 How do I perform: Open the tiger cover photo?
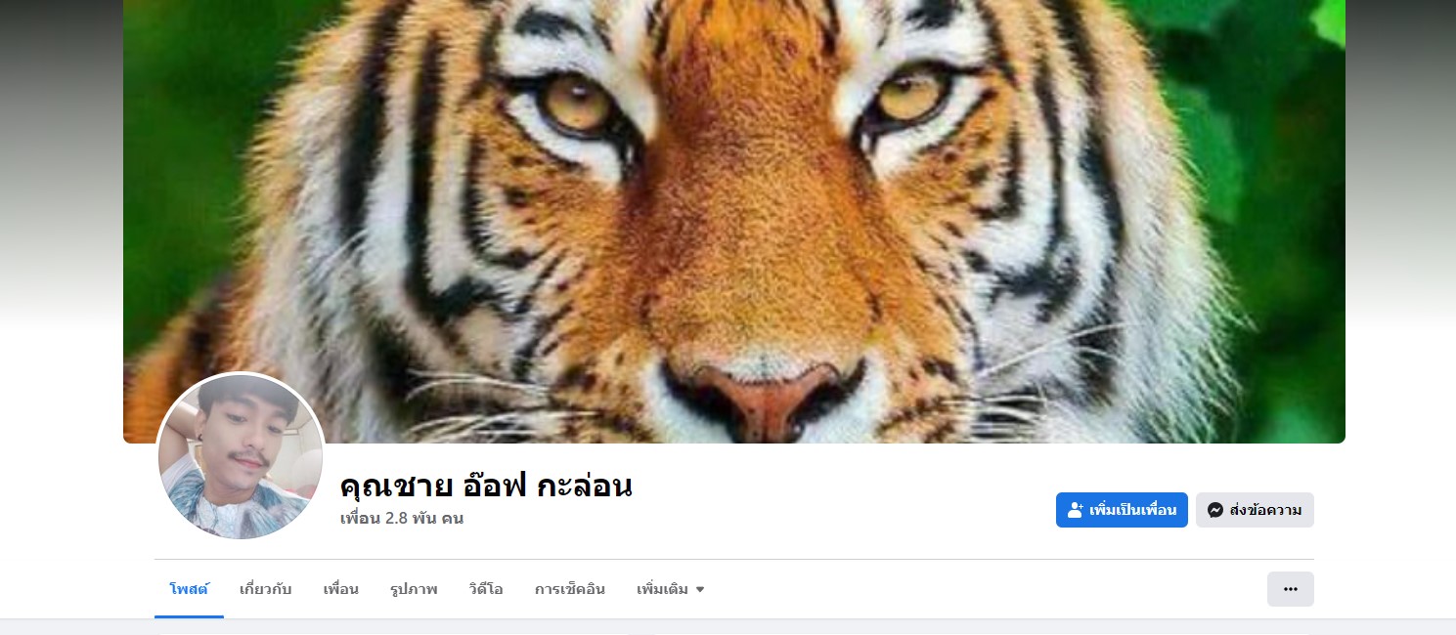coord(734,222)
